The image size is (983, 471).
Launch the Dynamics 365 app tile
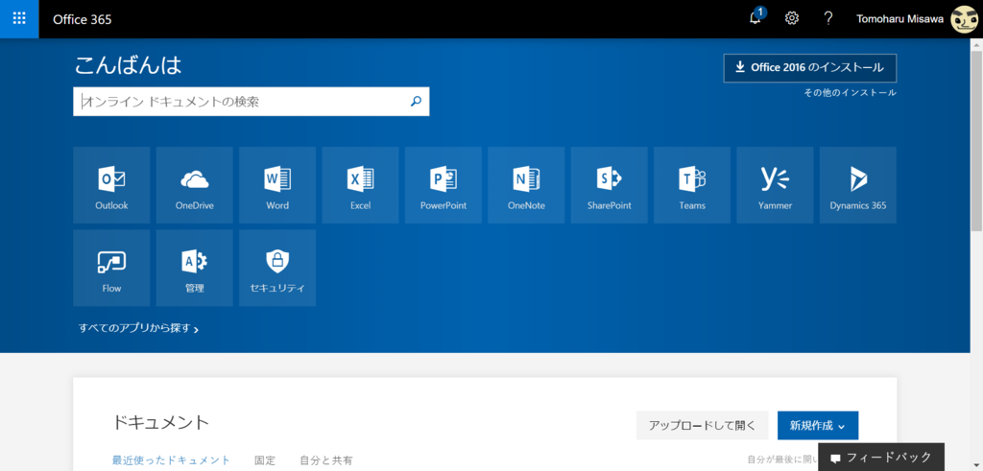(857, 185)
